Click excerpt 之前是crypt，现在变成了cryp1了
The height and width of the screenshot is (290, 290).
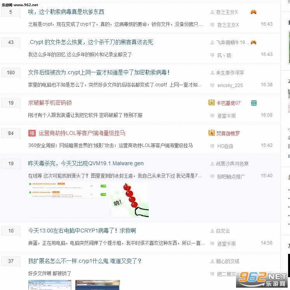115,24
